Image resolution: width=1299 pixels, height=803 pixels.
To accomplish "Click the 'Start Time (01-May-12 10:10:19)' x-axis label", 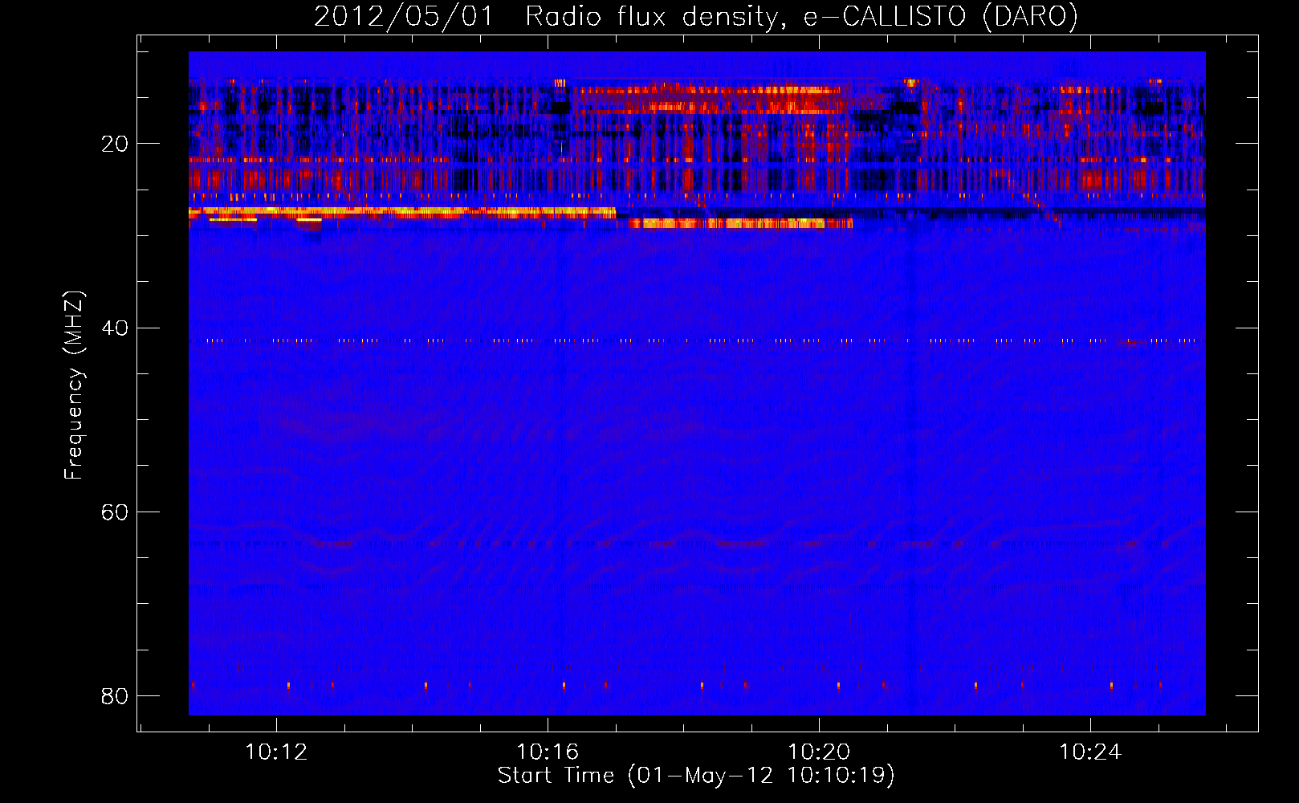I will (696, 776).
